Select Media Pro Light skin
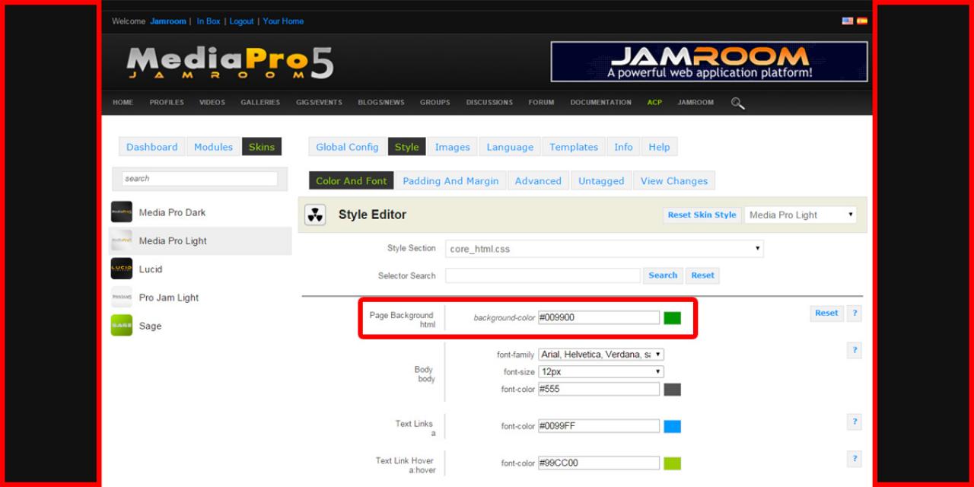The height and width of the screenshot is (487, 974). 200,240
